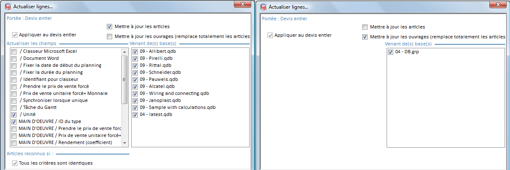Check the '/ Document Word' field option
The width and height of the screenshot is (510, 170).
(14, 59)
